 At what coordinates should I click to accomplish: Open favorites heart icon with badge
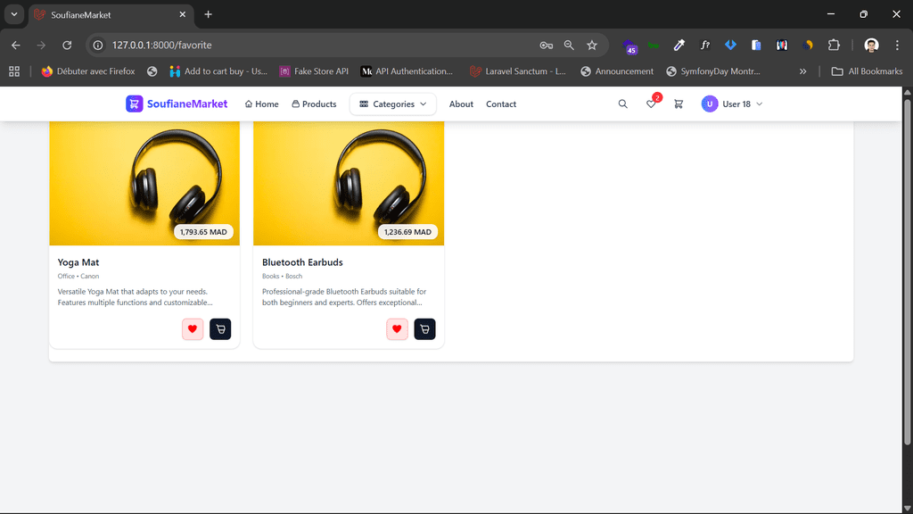652,104
